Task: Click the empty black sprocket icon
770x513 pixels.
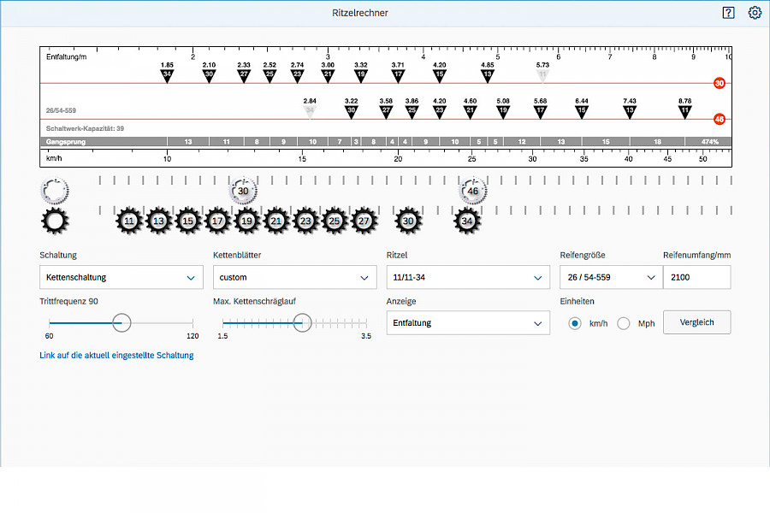Action: point(56,221)
